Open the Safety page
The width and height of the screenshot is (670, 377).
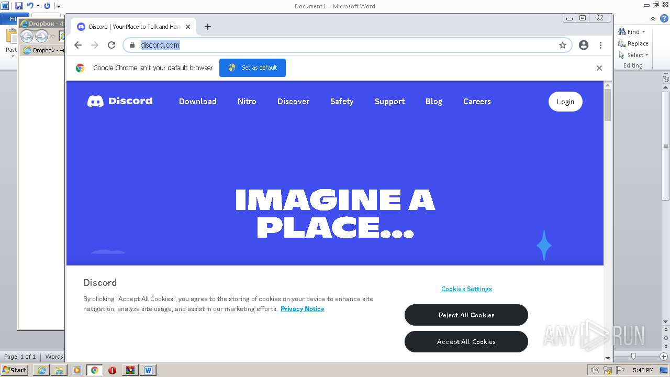click(x=342, y=102)
